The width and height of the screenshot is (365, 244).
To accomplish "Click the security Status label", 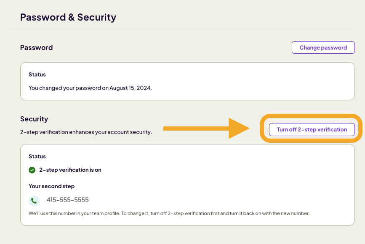I will coord(37,156).
